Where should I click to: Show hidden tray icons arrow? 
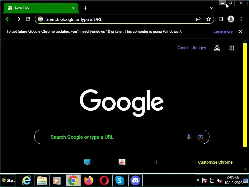point(198,180)
